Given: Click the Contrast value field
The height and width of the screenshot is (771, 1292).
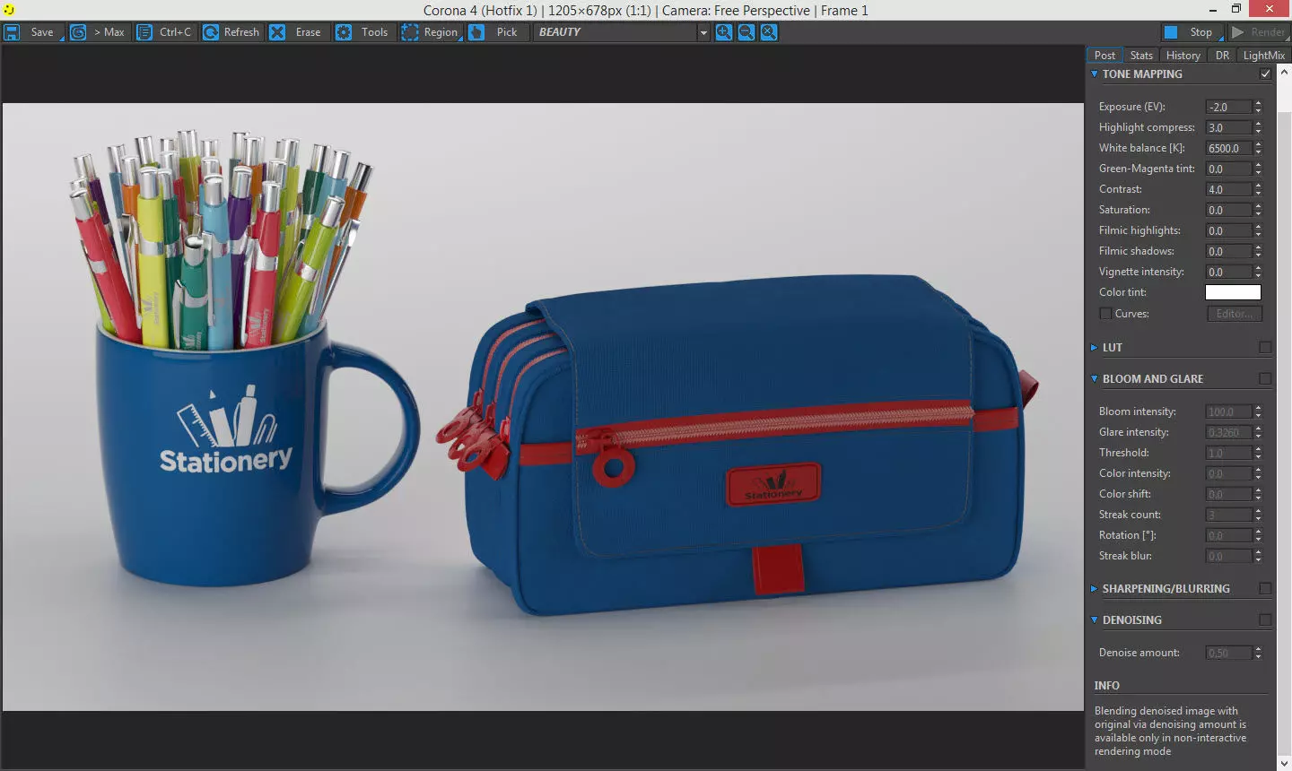Looking at the screenshot, I should (x=1228, y=189).
